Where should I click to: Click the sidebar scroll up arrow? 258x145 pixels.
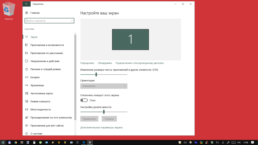75,34
